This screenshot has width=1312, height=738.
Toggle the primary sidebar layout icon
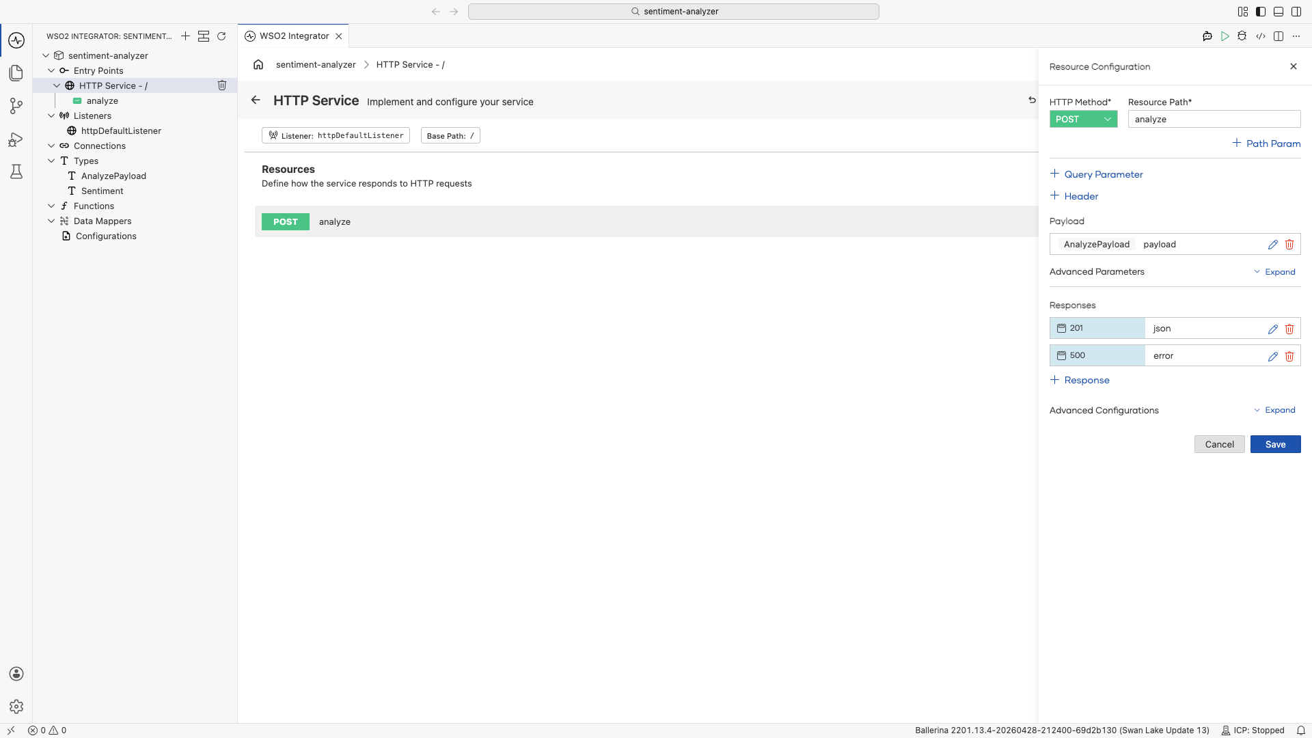[x=1260, y=12]
